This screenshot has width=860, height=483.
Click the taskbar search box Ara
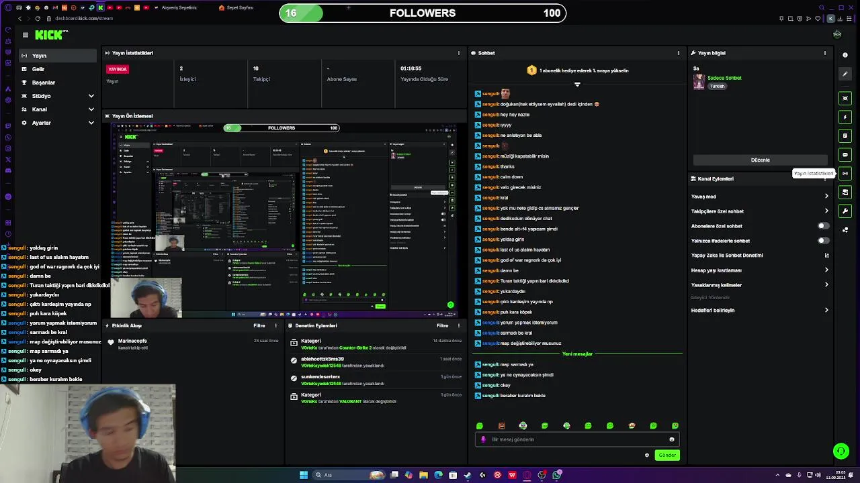[x=349, y=475]
